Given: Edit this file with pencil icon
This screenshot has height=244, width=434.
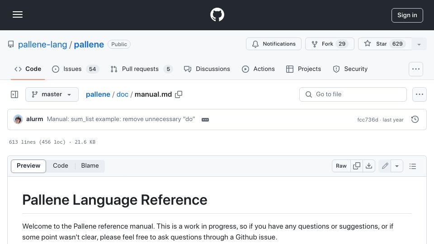Looking at the screenshot, I should (385, 166).
